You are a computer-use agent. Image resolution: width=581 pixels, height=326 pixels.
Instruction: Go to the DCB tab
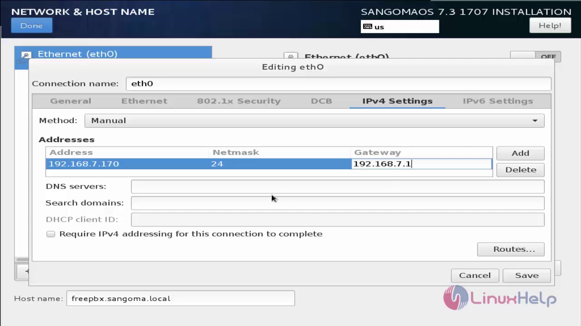point(321,101)
